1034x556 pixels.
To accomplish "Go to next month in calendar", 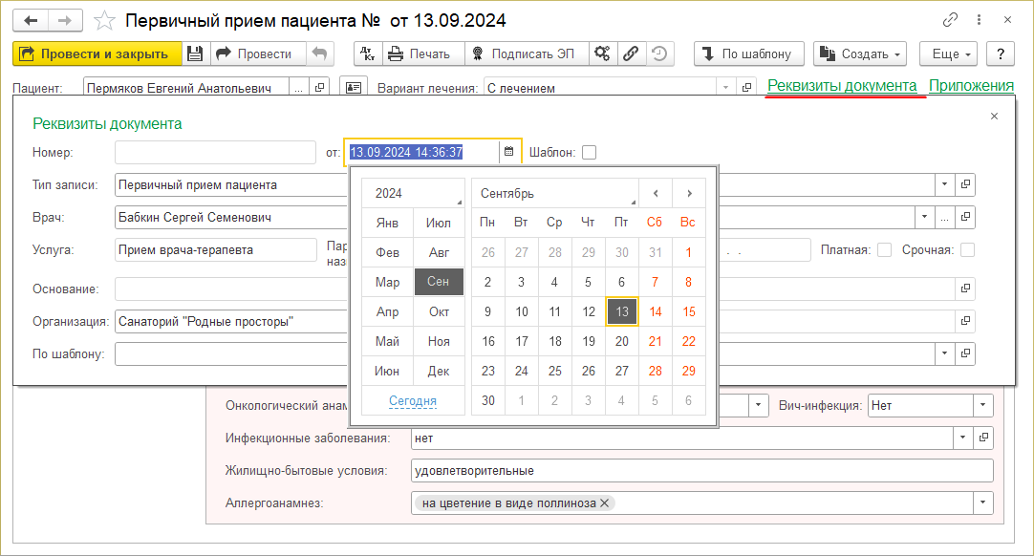I will 689,193.
